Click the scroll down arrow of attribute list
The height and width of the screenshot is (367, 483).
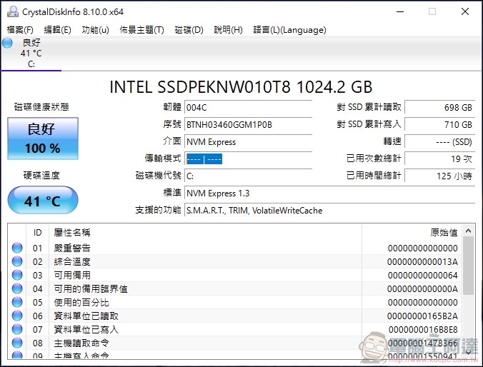469,352
